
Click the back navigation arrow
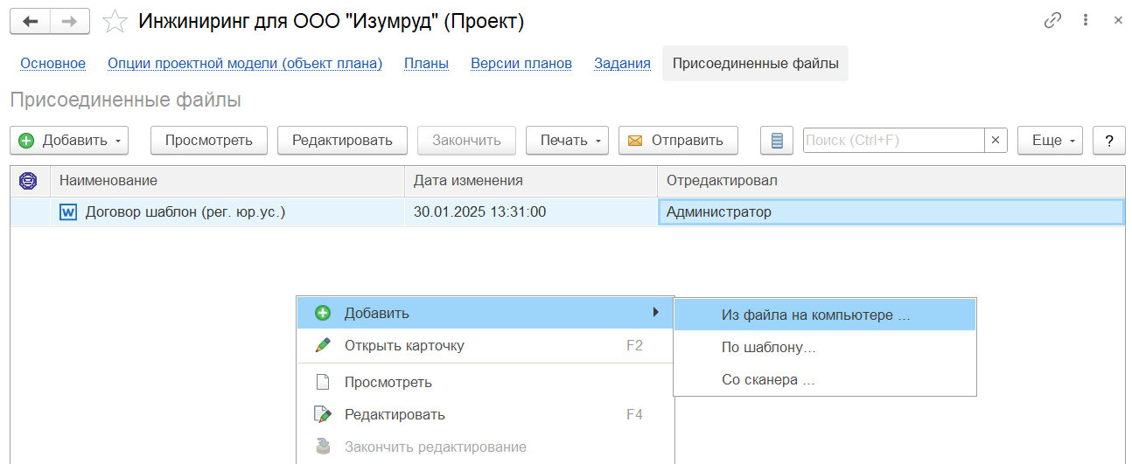pyautogui.click(x=31, y=22)
